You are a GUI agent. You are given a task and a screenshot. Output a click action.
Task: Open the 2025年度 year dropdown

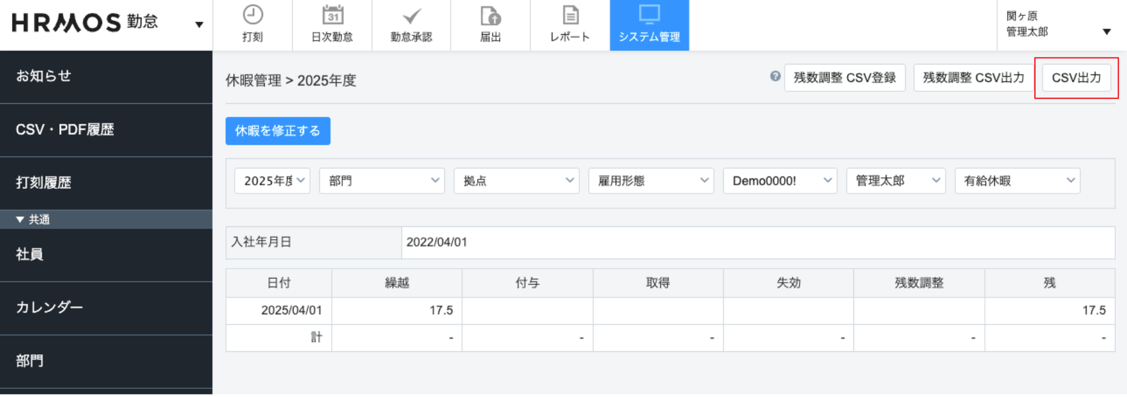tap(272, 181)
